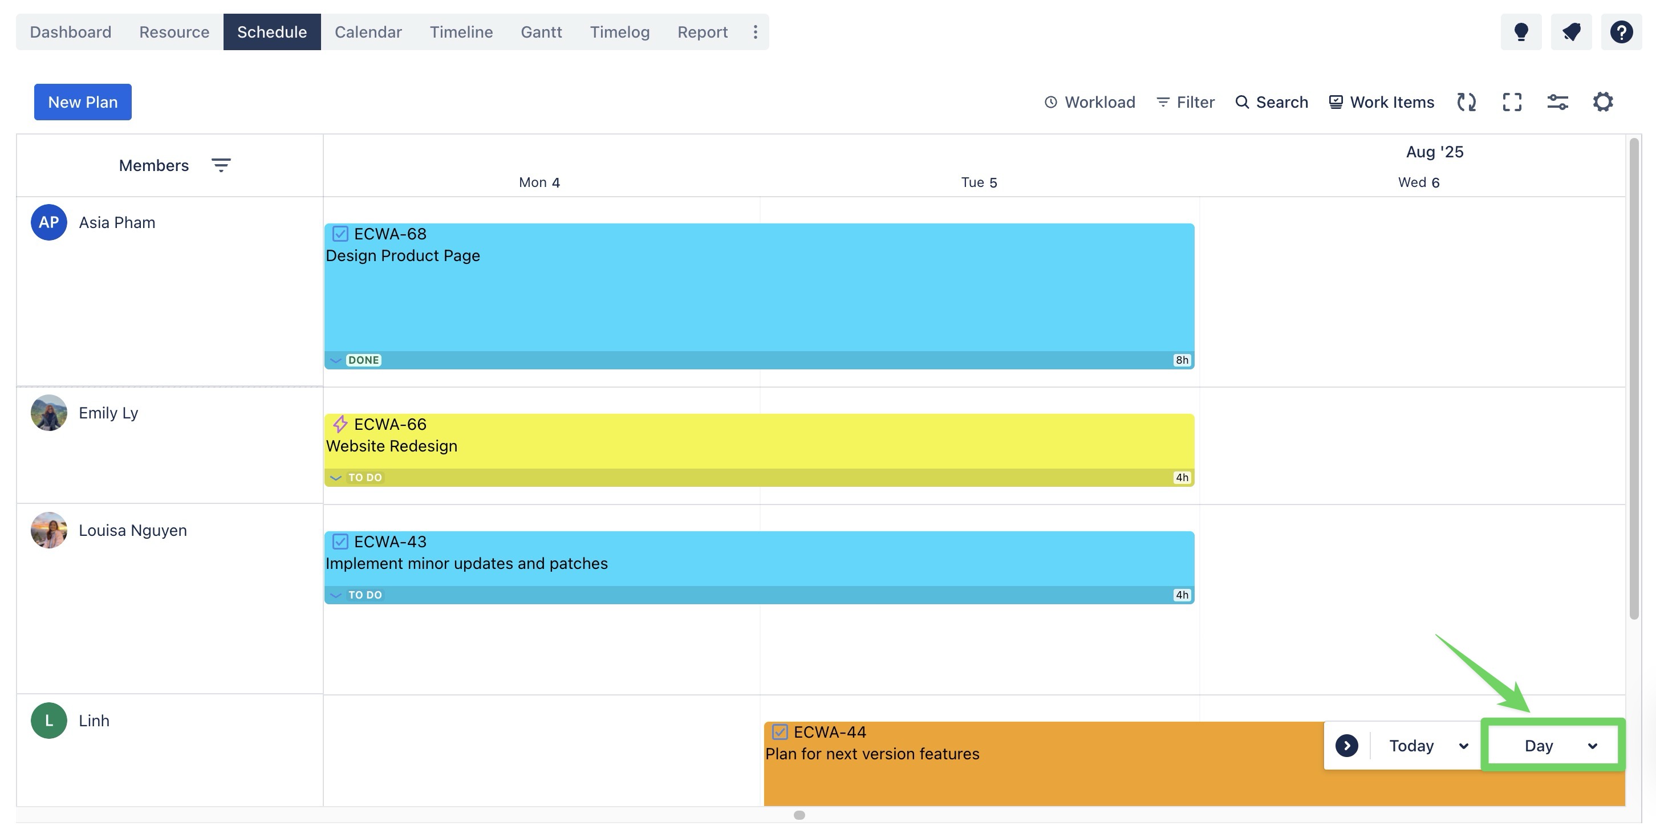
Task: Click the Members sort filter icon
Action: pos(221,165)
